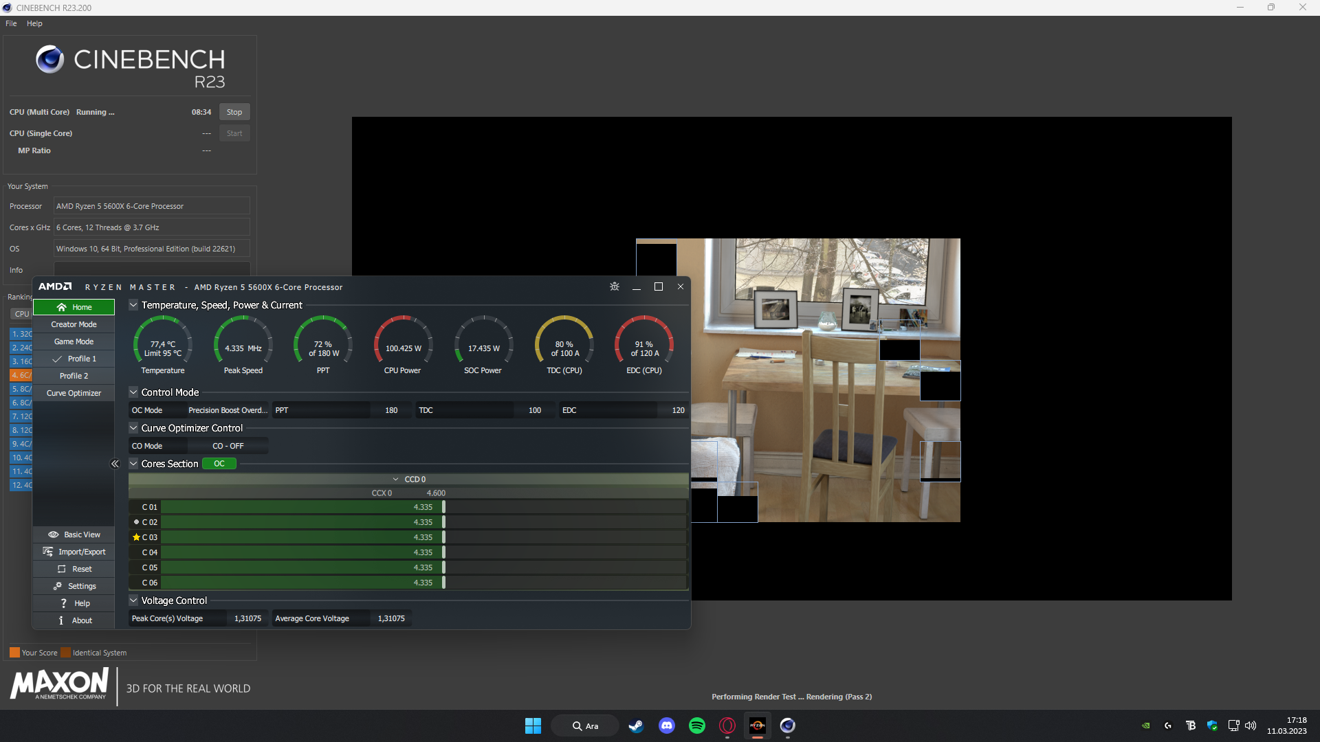Open the Home view in Ryzen Master

point(74,307)
